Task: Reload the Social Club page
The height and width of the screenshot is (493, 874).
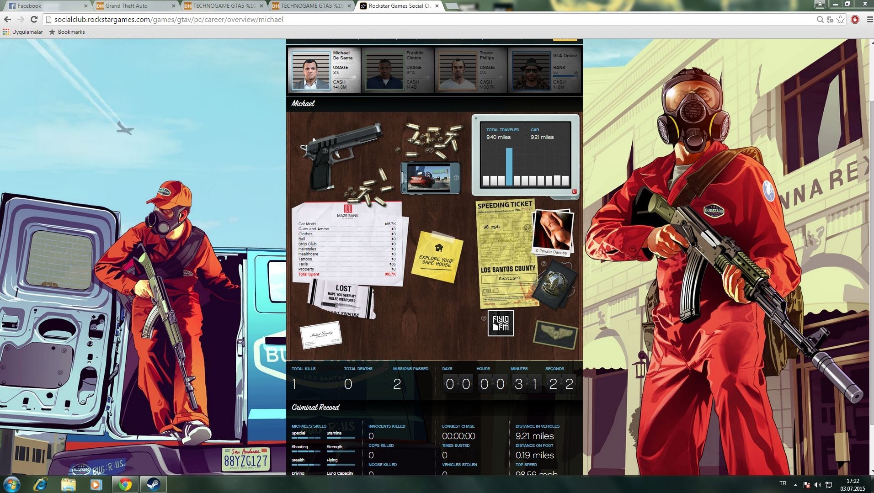Action: click(34, 19)
